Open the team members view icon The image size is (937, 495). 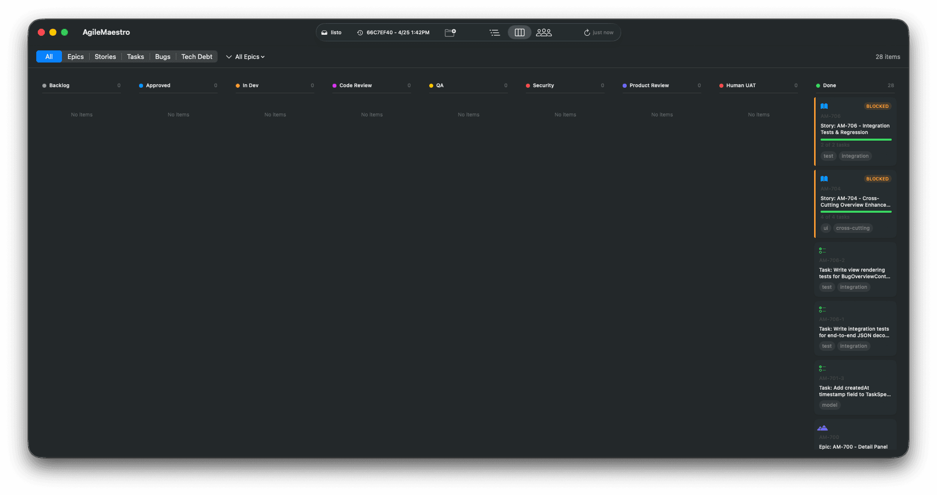coord(544,32)
